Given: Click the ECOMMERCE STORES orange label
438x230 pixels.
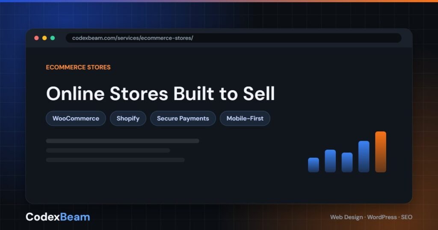Looking at the screenshot, I should pos(78,67).
